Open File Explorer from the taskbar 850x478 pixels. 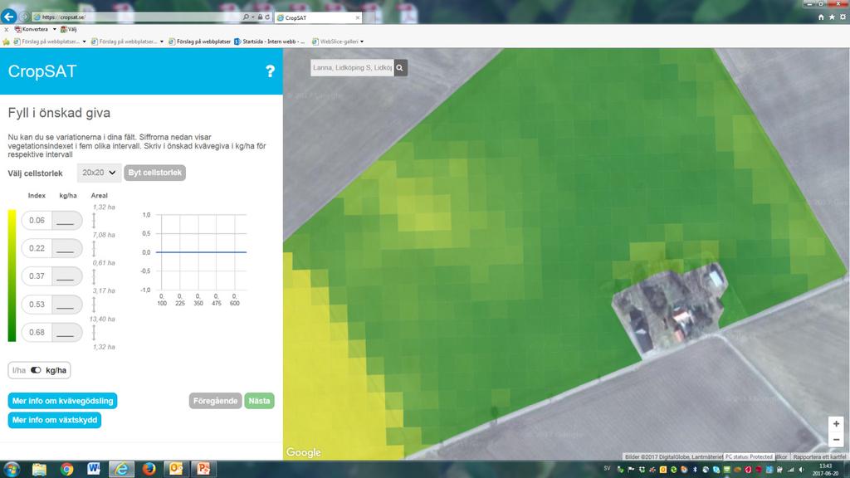click(x=39, y=469)
